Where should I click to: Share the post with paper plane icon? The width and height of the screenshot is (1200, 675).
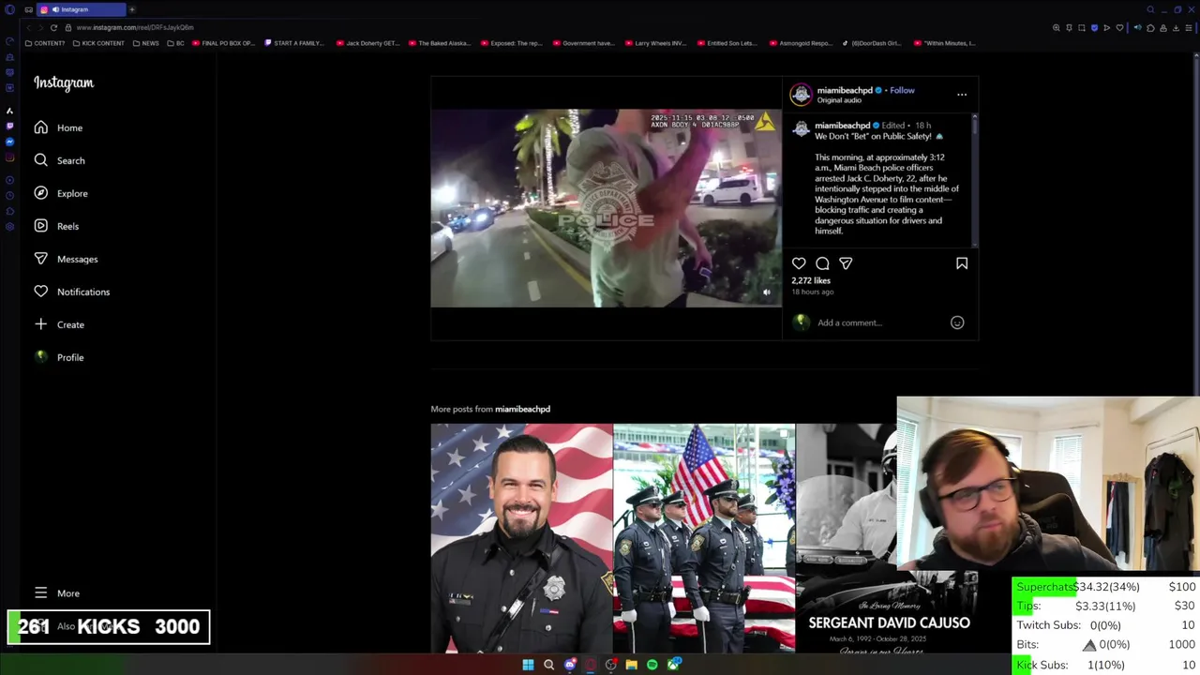coord(846,263)
